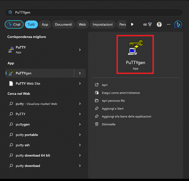Viewport: 189px width, 181px height.
Task: Open the PuTTY Web Site result
Action: coord(46,83)
